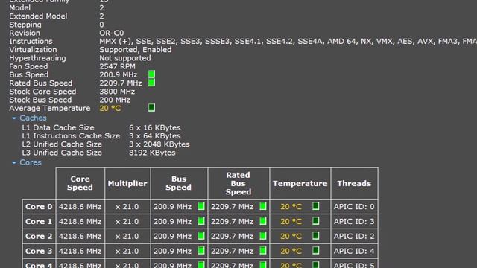Click Core 2 temperature indicator square

coord(316,236)
